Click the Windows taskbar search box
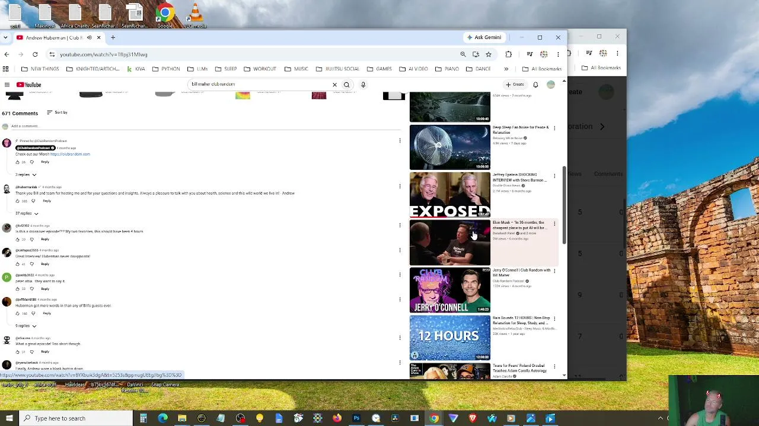This screenshot has width=759, height=426. [75, 418]
